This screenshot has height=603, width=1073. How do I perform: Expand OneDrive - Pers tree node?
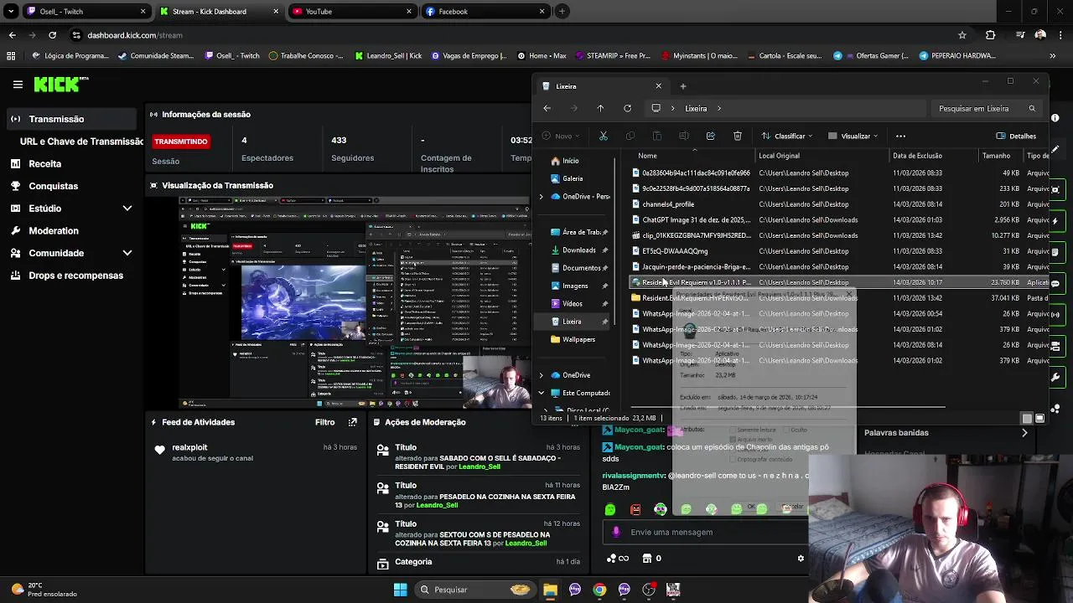tap(541, 197)
